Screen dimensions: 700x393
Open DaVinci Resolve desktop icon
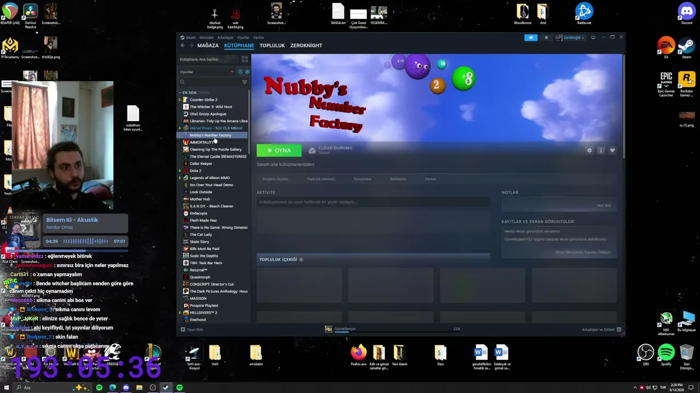click(30, 14)
